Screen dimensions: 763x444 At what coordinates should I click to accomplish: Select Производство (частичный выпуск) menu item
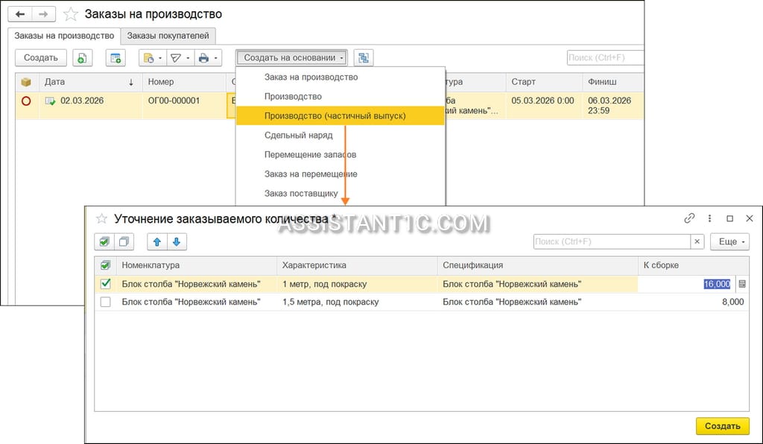(x=340, y=115)
